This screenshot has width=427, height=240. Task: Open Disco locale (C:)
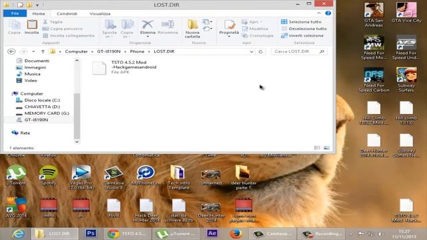(x=38, y=100)
